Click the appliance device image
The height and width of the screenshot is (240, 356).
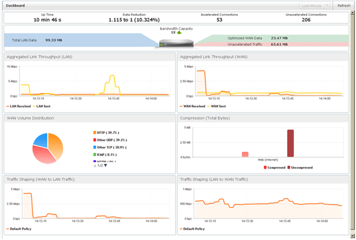pos(177,43)
